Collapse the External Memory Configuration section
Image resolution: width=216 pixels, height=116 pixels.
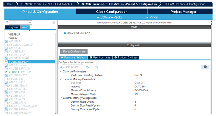(60, 98)
